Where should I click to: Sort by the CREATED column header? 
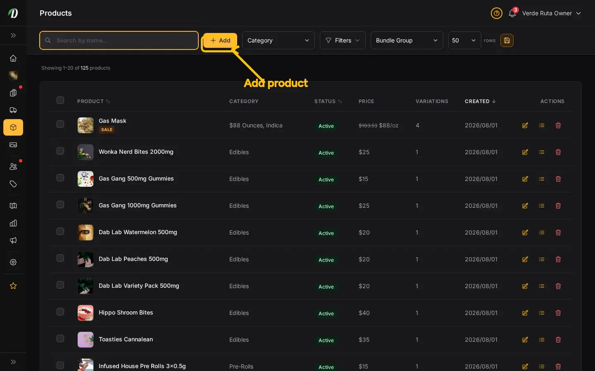tap(481, 101)
